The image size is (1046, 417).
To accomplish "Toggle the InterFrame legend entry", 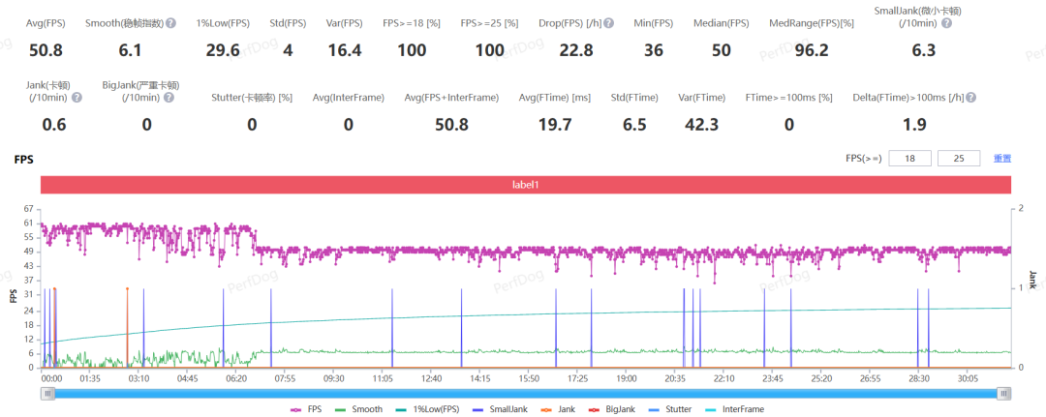I will tap(734, 409).
